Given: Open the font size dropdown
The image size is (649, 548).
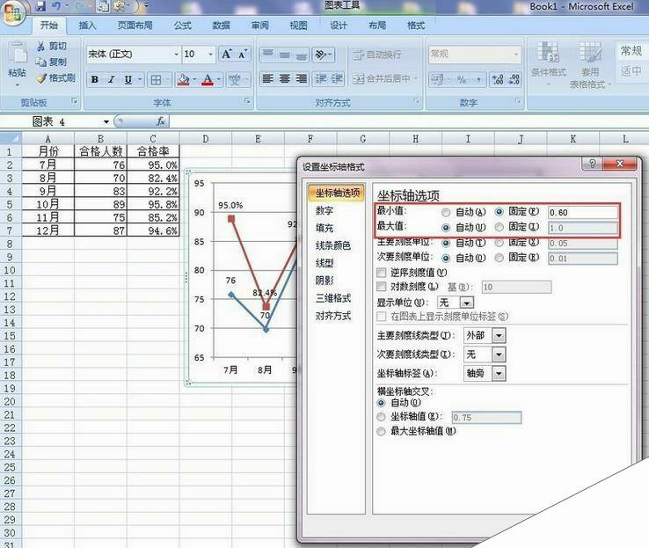Looking at the screenshot, I should point(210,55).
